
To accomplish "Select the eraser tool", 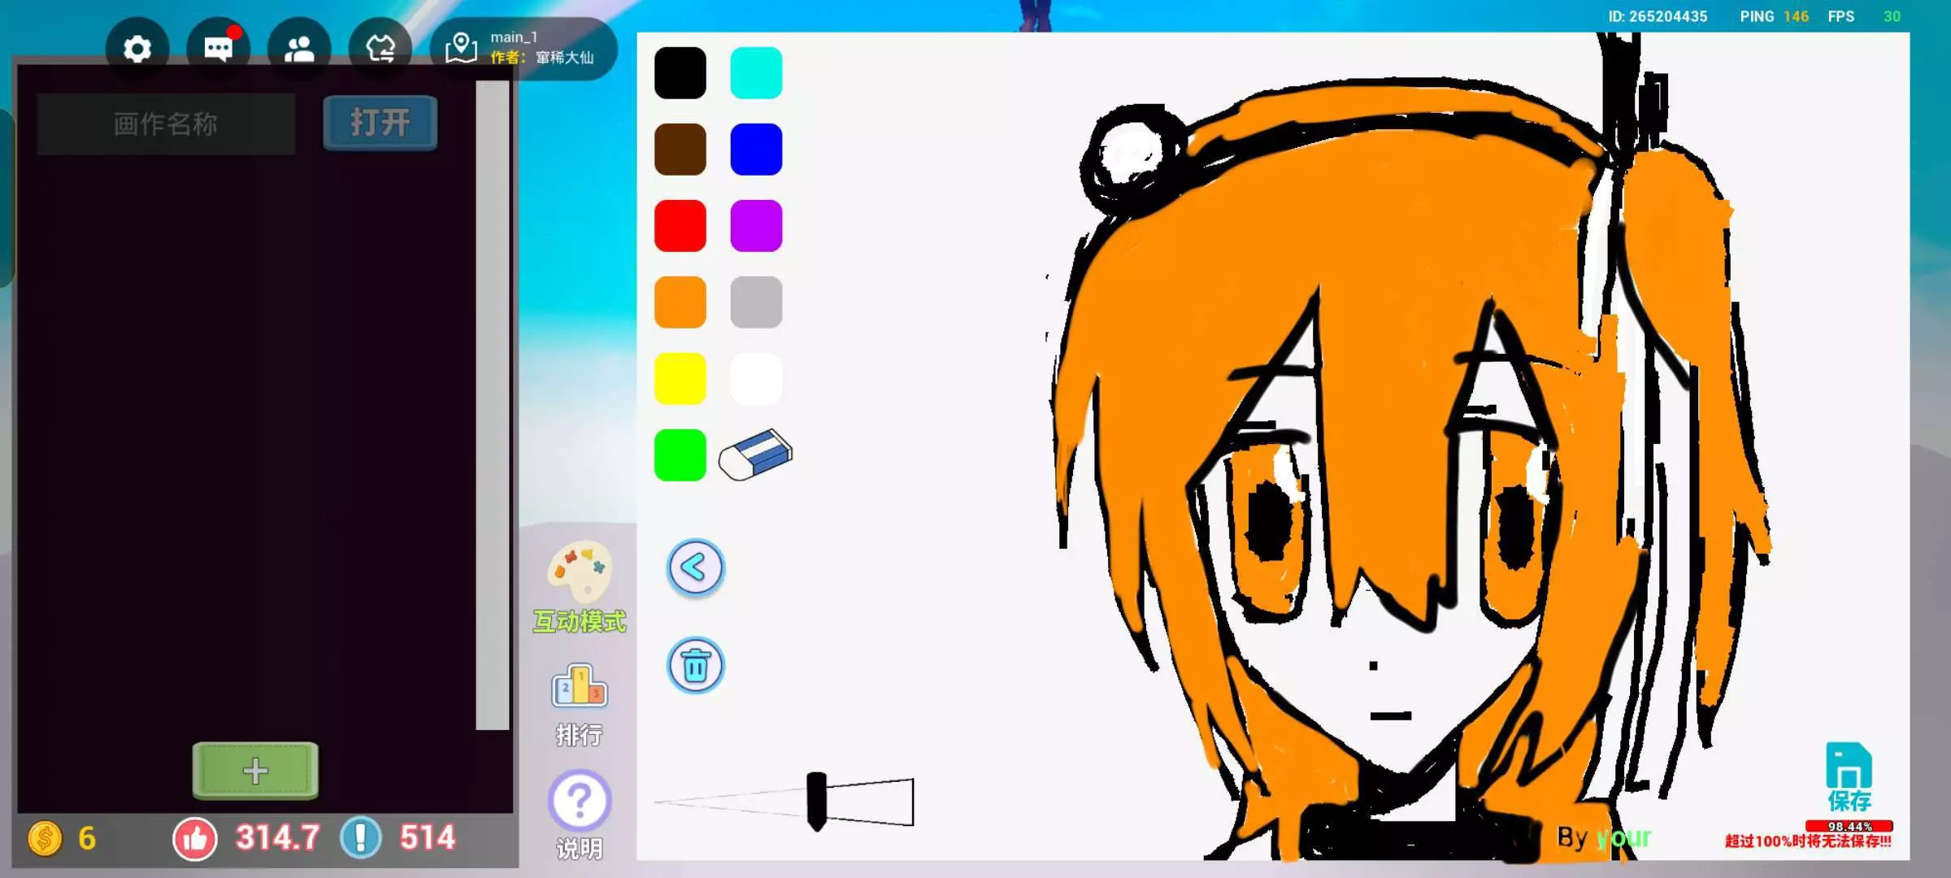I will click(755, 455).
